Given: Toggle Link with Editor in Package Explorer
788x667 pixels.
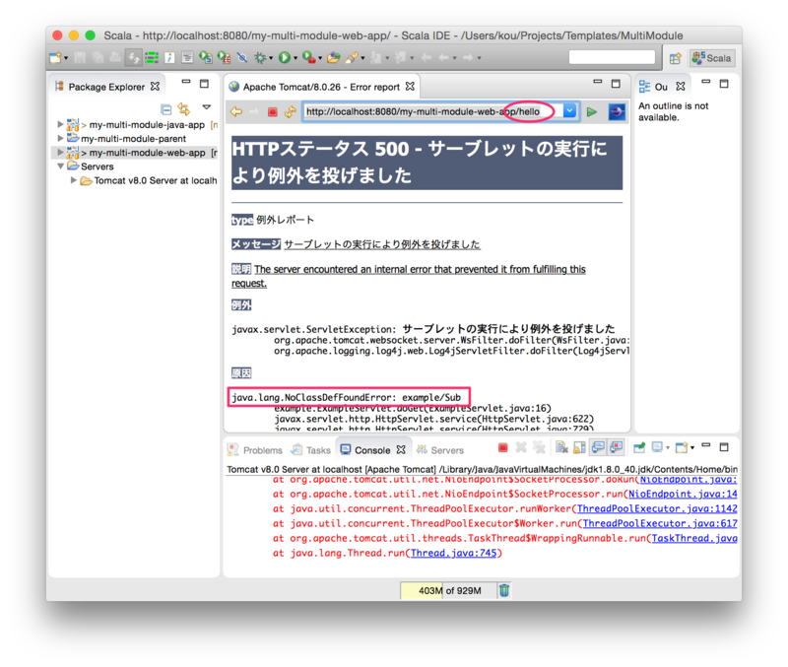Looking at the screenshot, I should click(184, 109).
